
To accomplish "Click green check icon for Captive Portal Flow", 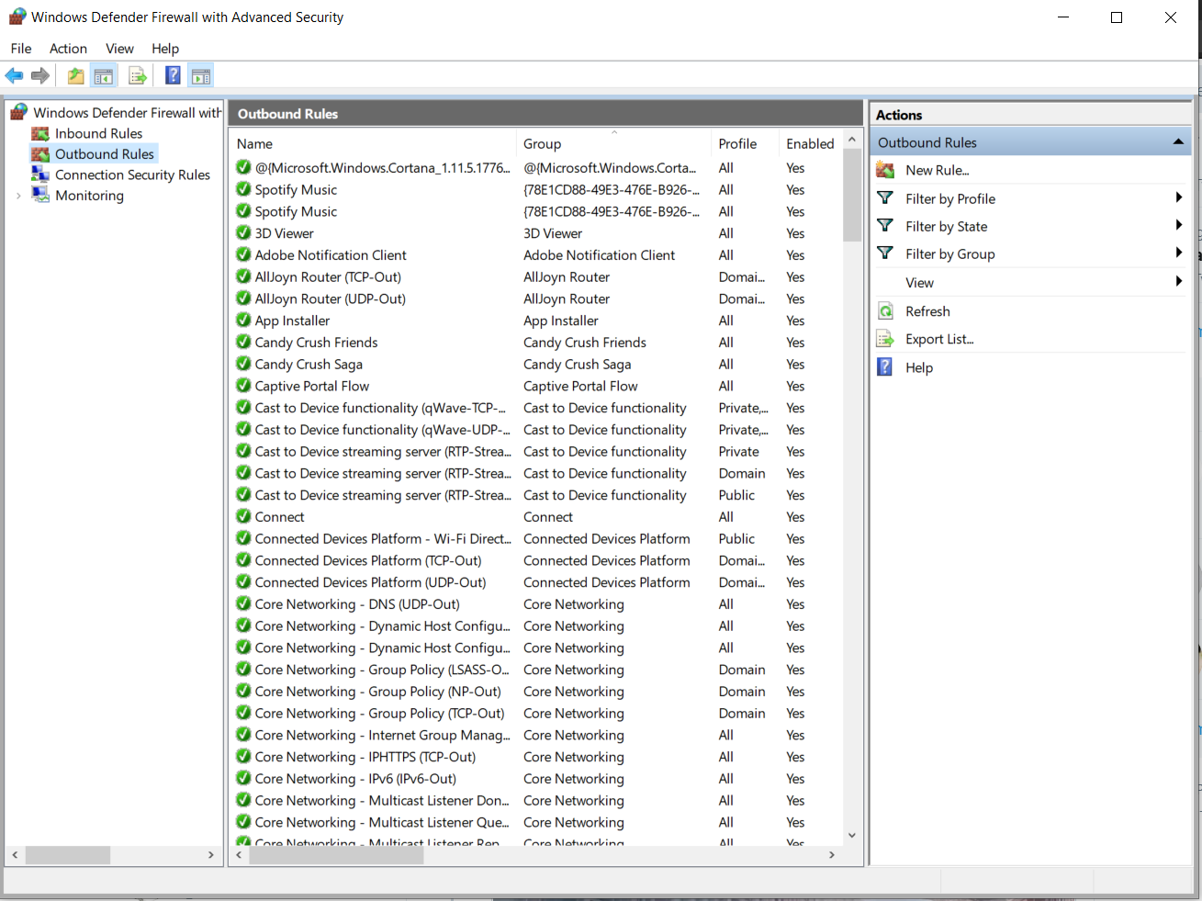I will (x=243, y=386).
